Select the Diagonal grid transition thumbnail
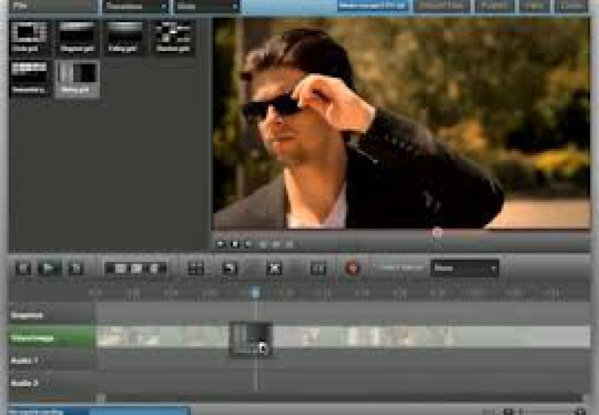Image resolution: width=599 pixels, height=415 pixels. coord(77,37)
